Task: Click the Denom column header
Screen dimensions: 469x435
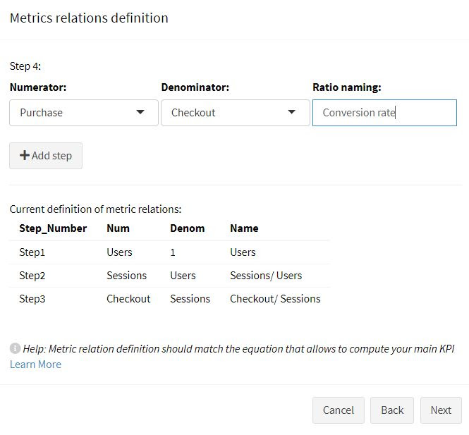Action: pyautogui.click(x=187, y=228)
